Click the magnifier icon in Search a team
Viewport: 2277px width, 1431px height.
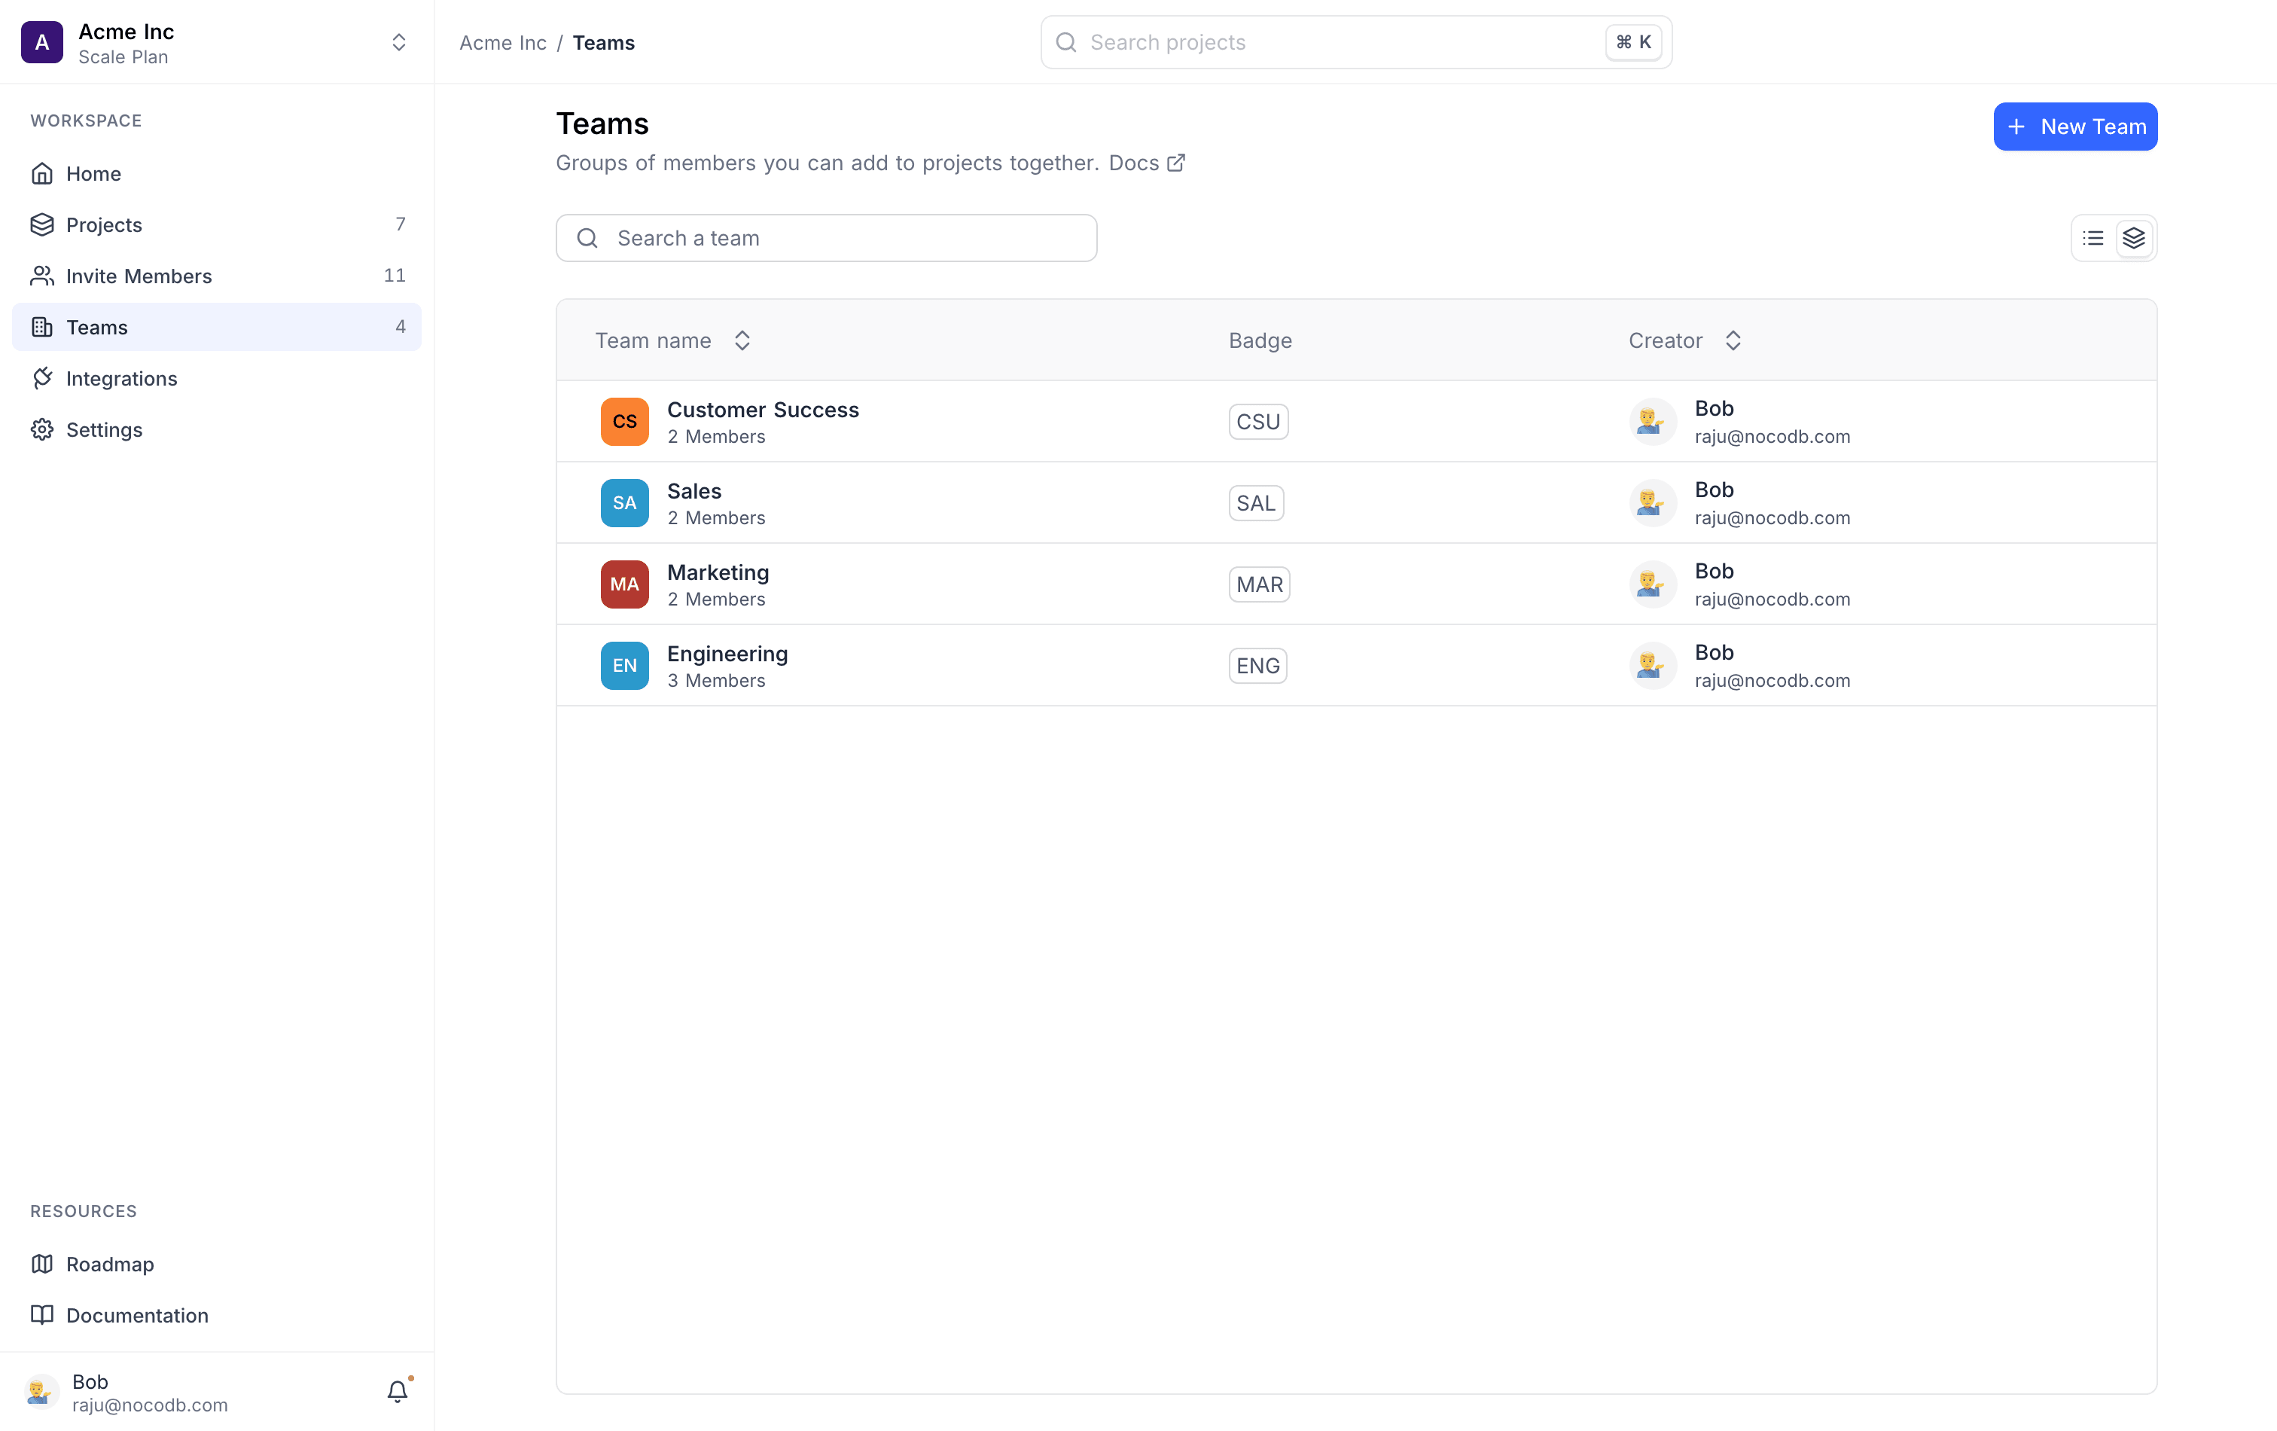click(x=587, y=238)
